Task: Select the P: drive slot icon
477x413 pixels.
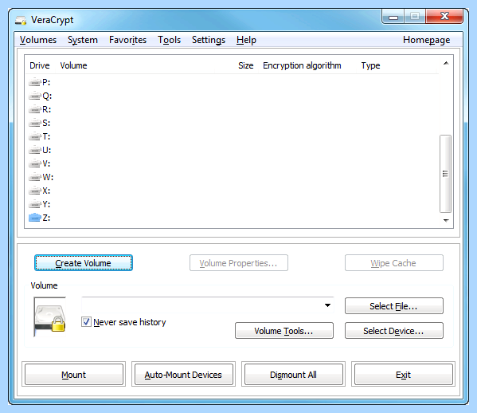Action: tap(35, 82)
